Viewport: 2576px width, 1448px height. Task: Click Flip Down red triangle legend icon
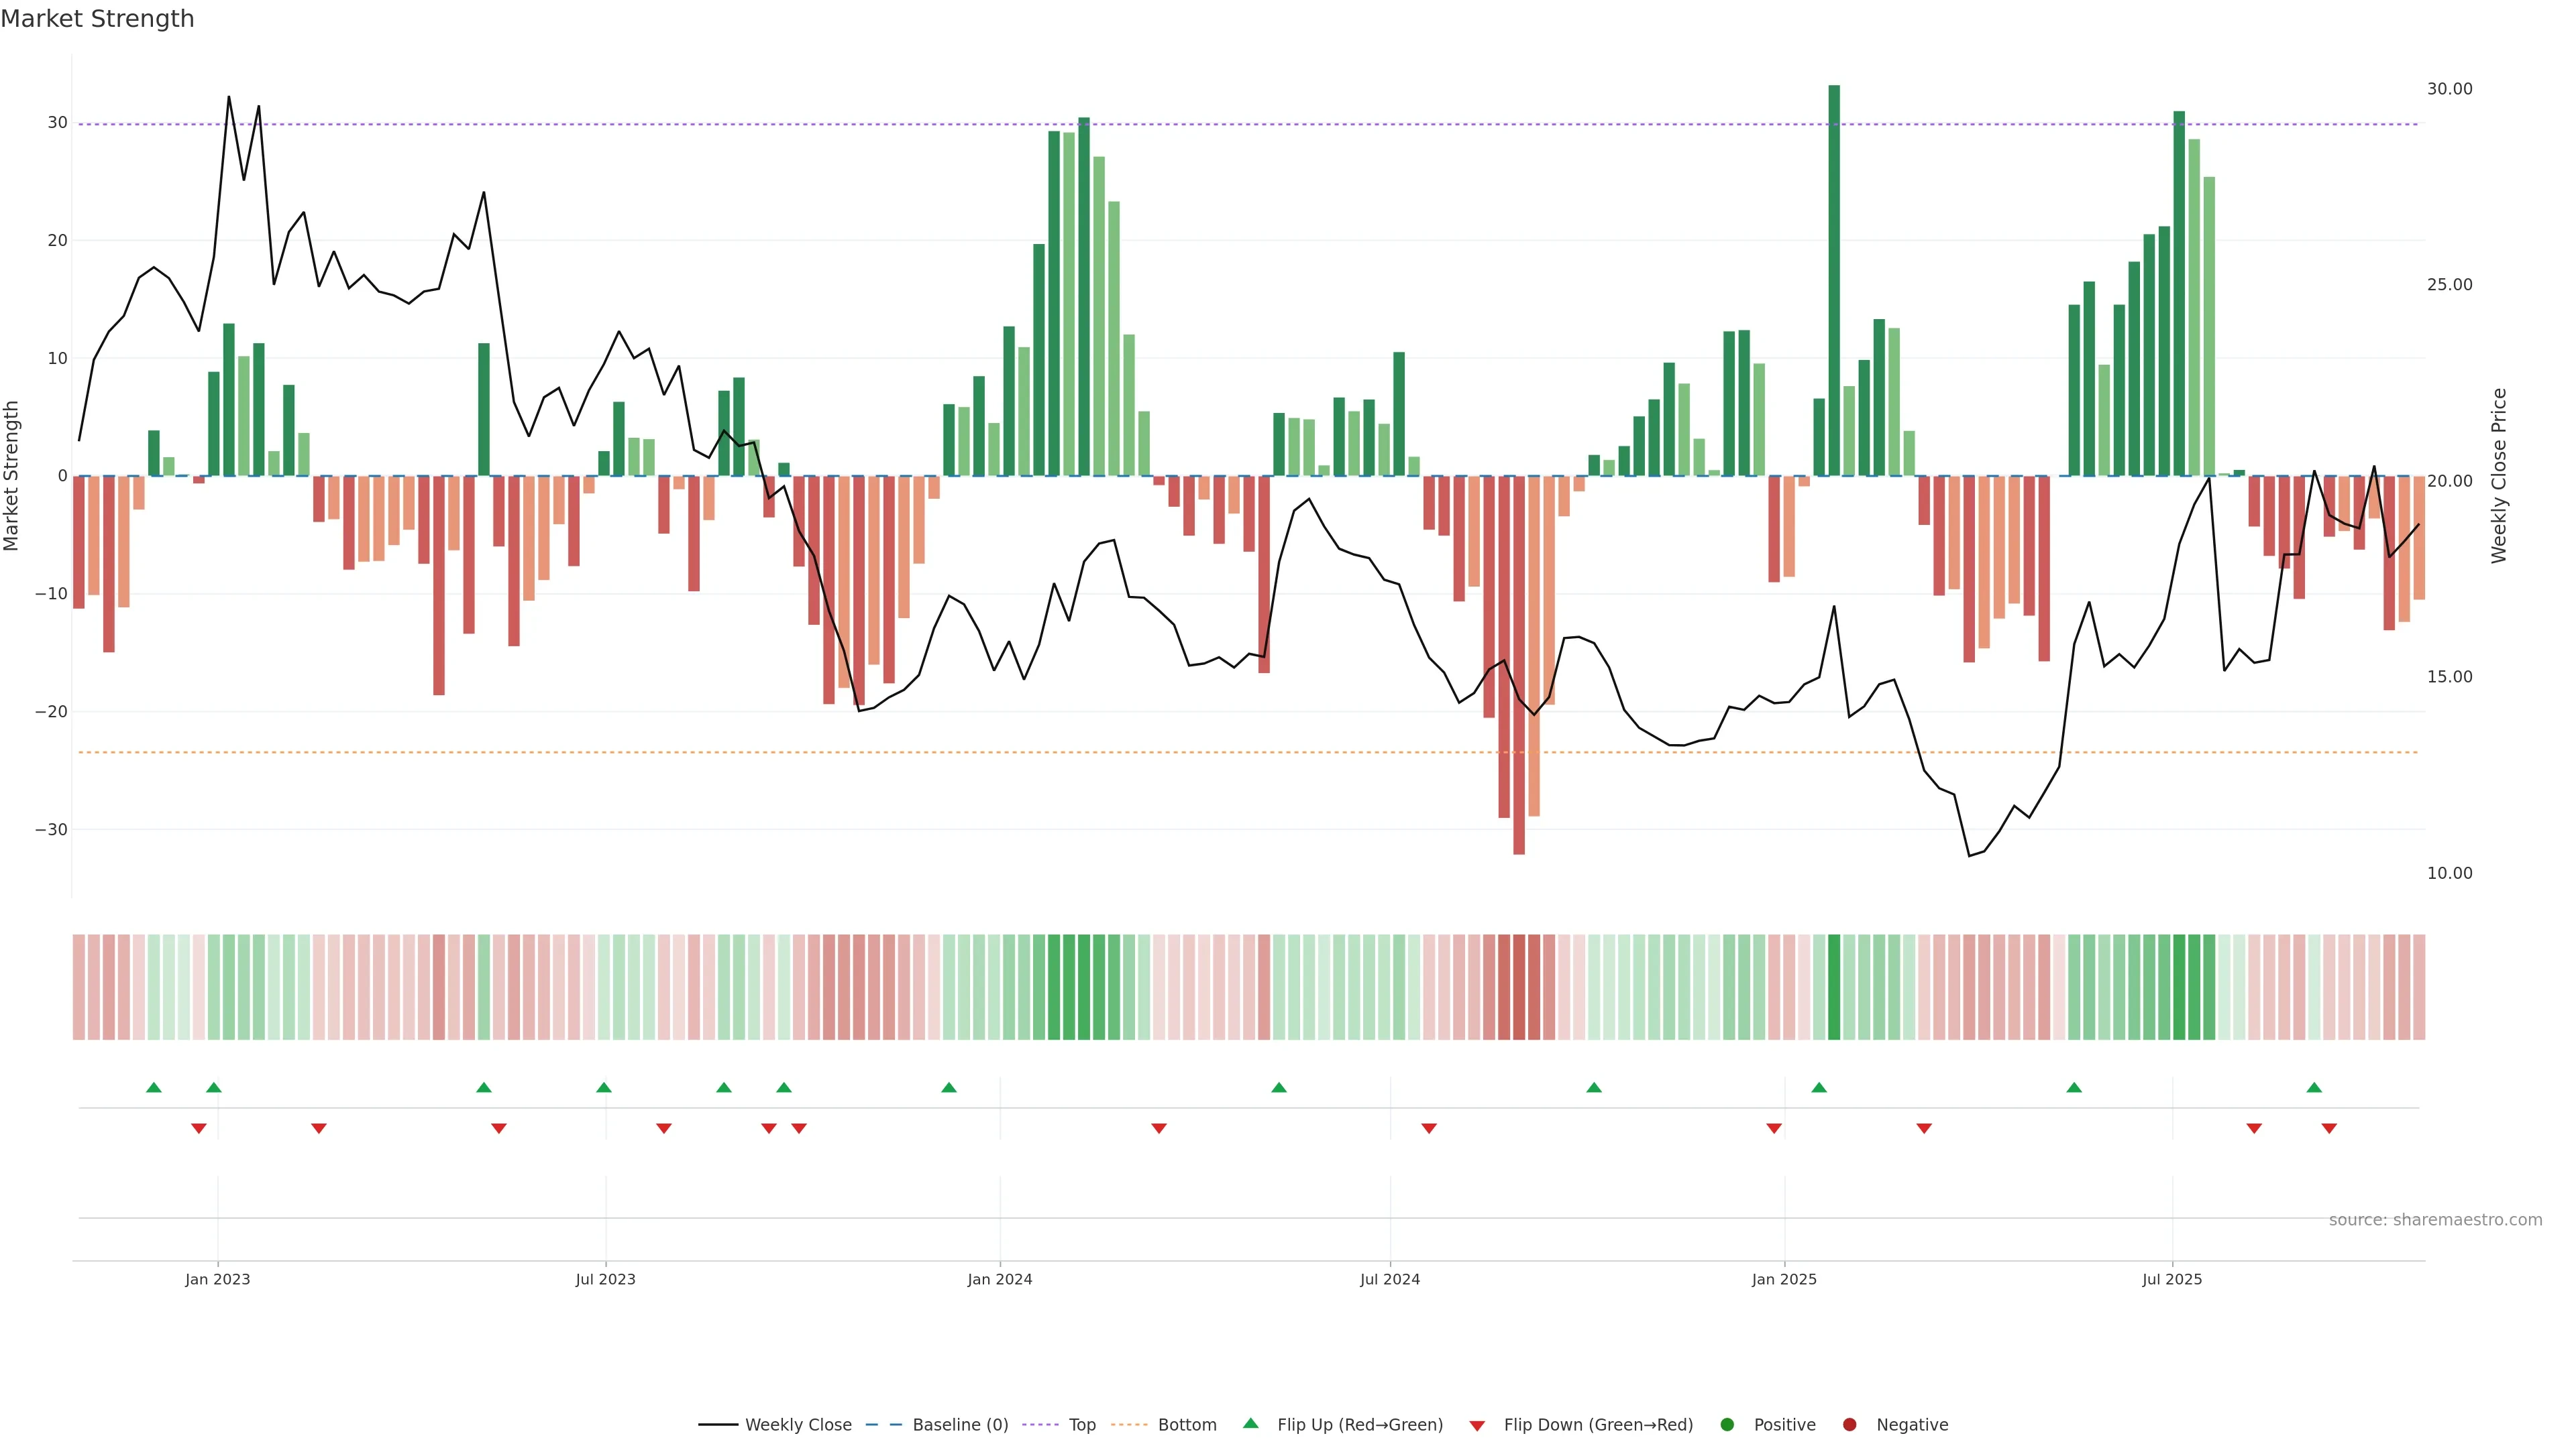pyautogui.click(x=1477, y=1426)
